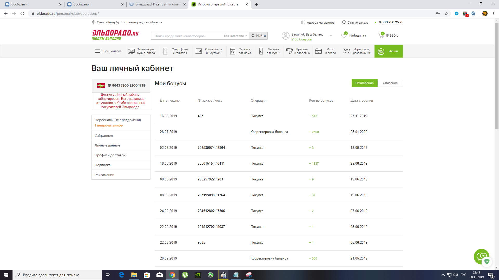Click Windows taskbar search box

pyautogui.click(x=57, y=275)
